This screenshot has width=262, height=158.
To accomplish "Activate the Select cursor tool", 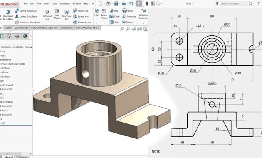I will tap(139, 3).
